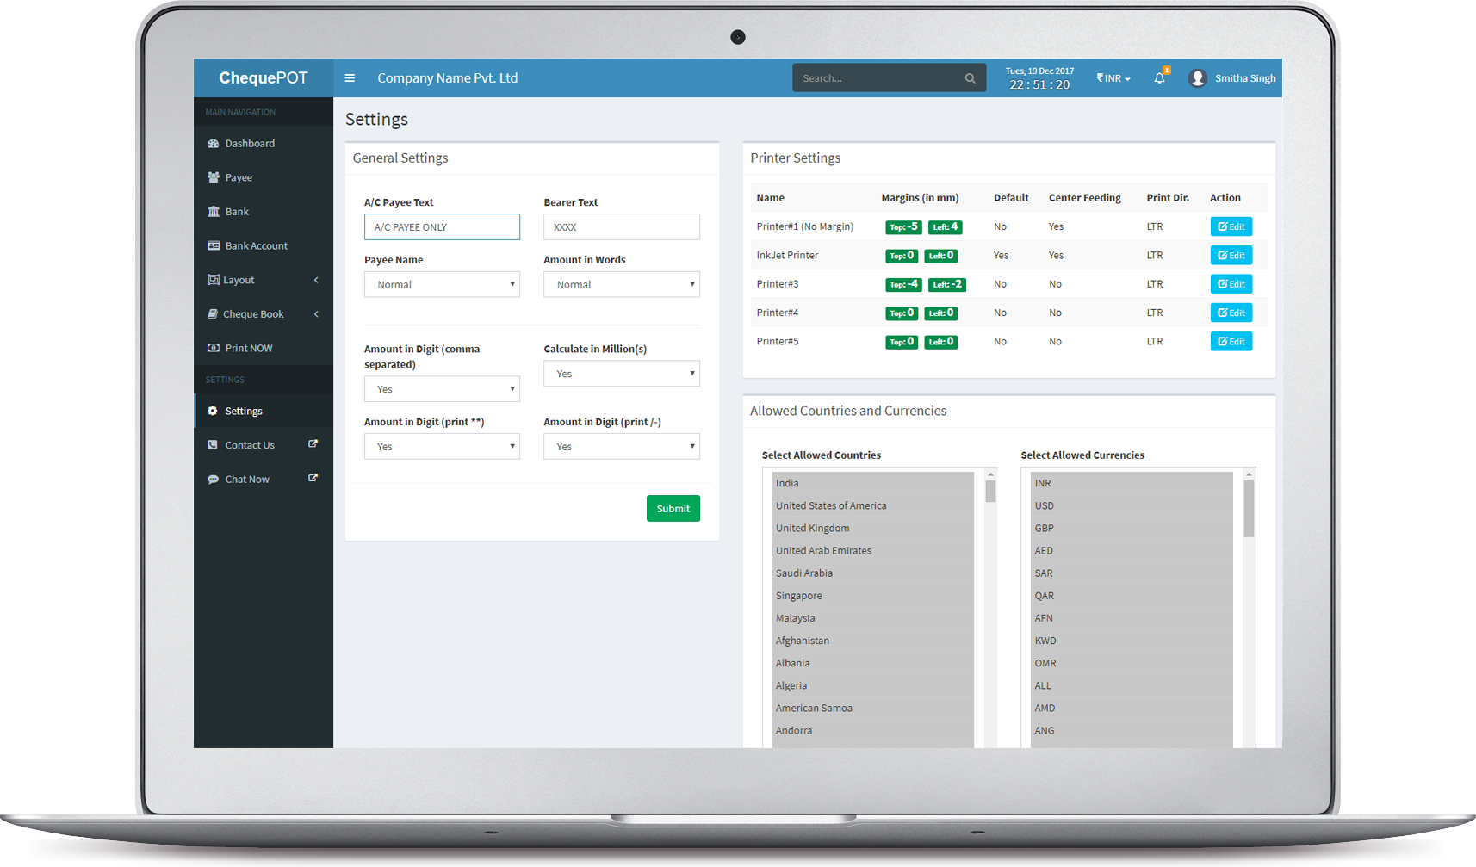
Task: Open Amount in Digit (print **) dropdown
Action: tap(442, 447)
